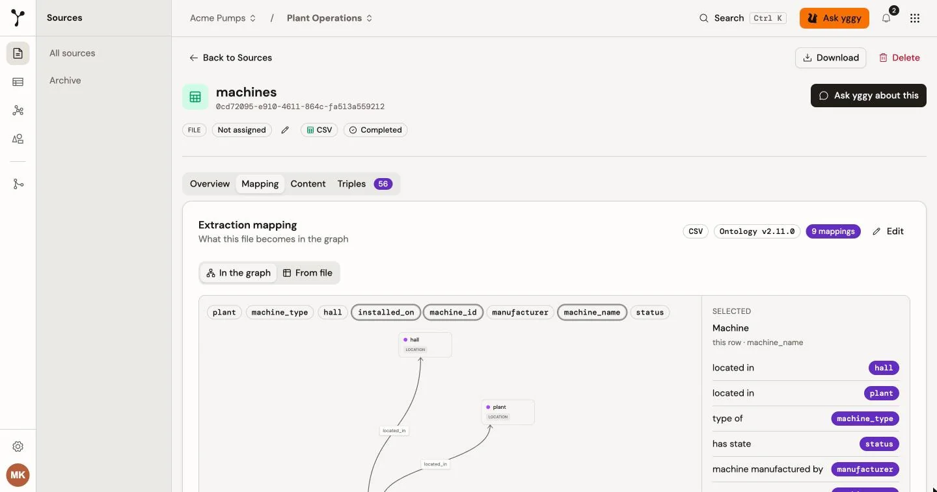The width and height of the screenshot is (937, 492).
Task: Click the Download button
Action: pos(831,58)
